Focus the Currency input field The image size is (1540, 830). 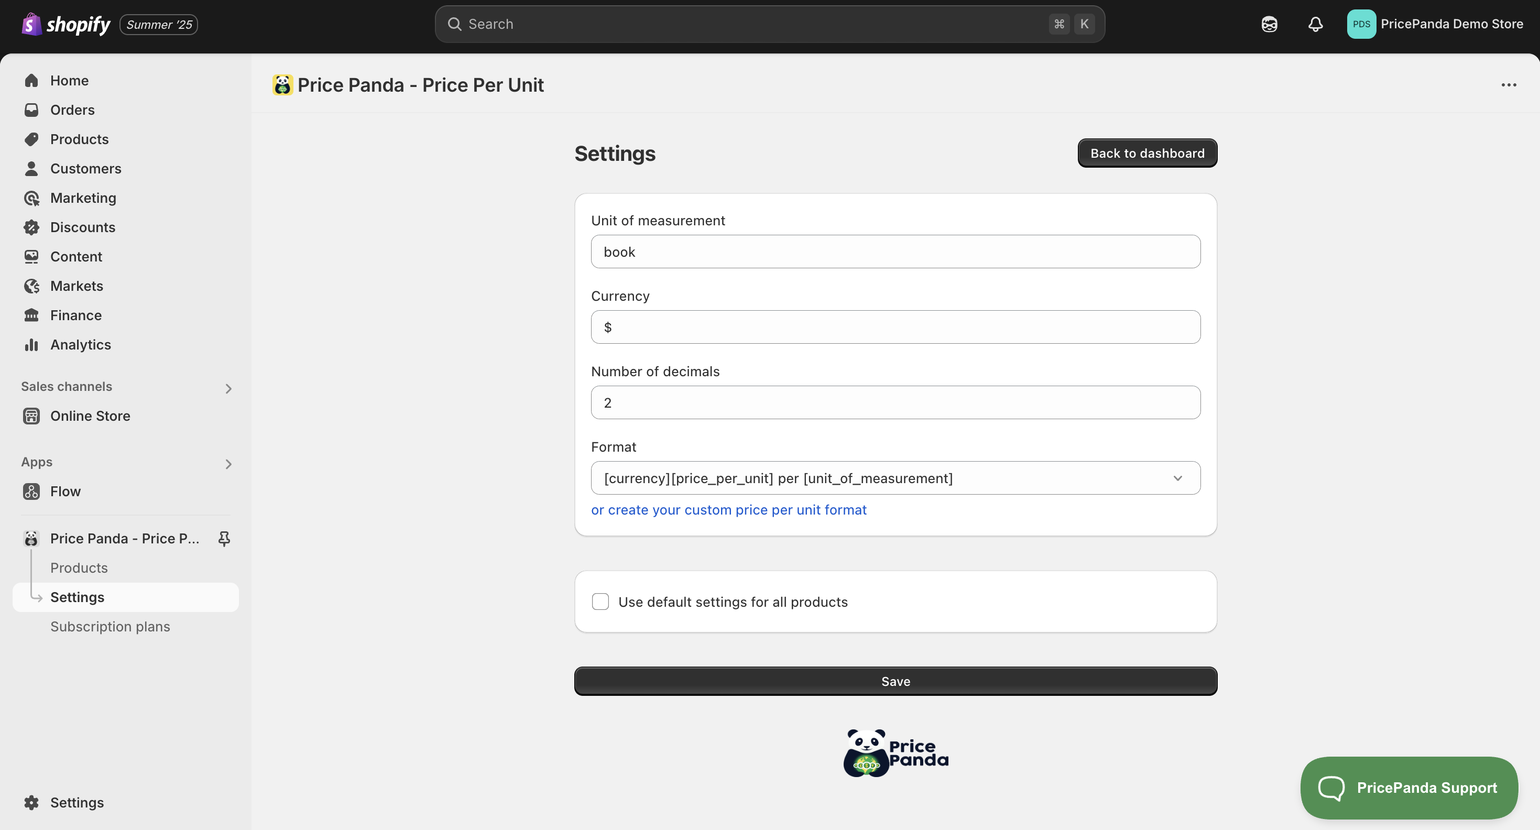click(x=895, y=327)
